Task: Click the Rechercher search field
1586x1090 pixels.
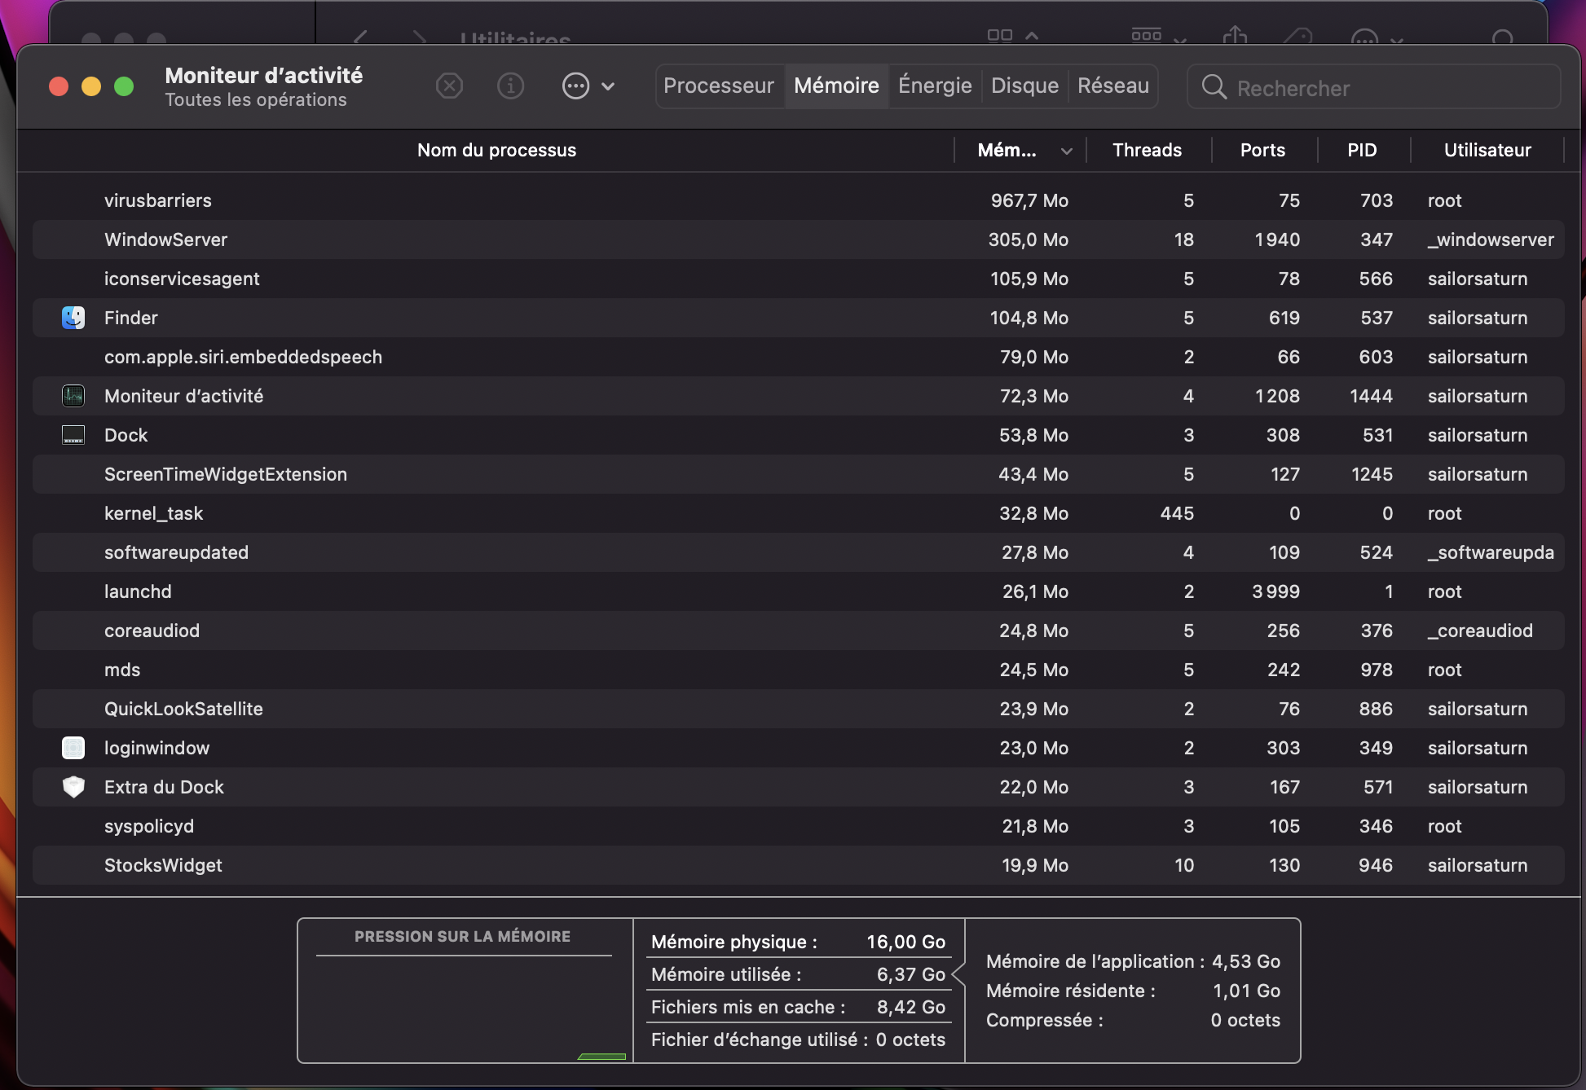Action: tap(1386, 87)
